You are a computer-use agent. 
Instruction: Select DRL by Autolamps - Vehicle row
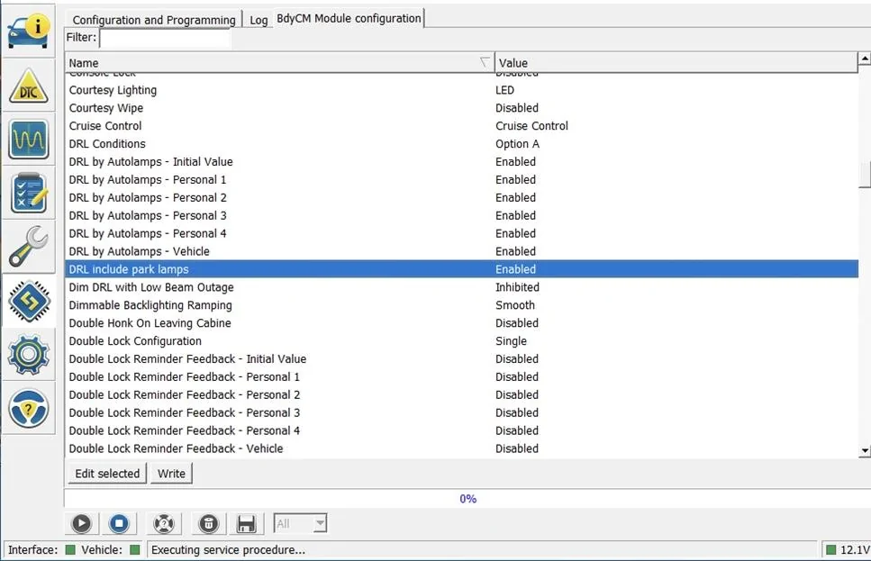461,251
